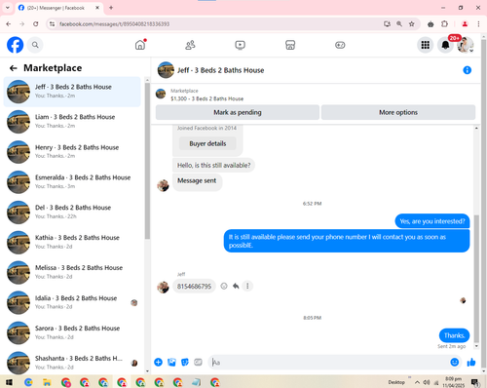The width and height of the screenshot is (487, 388).
Task: Open Del - 3 Beds 2 Baths House chat
Action: (72, 213)
